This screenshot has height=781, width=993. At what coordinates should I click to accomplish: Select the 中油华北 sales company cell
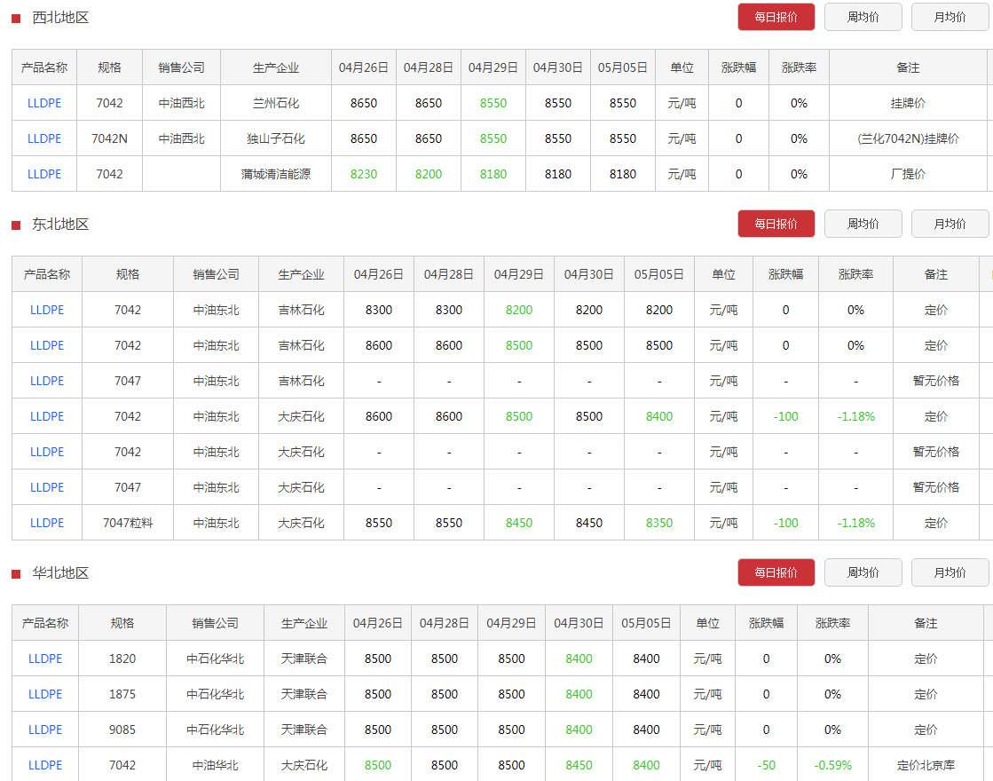tap(216, 765)
